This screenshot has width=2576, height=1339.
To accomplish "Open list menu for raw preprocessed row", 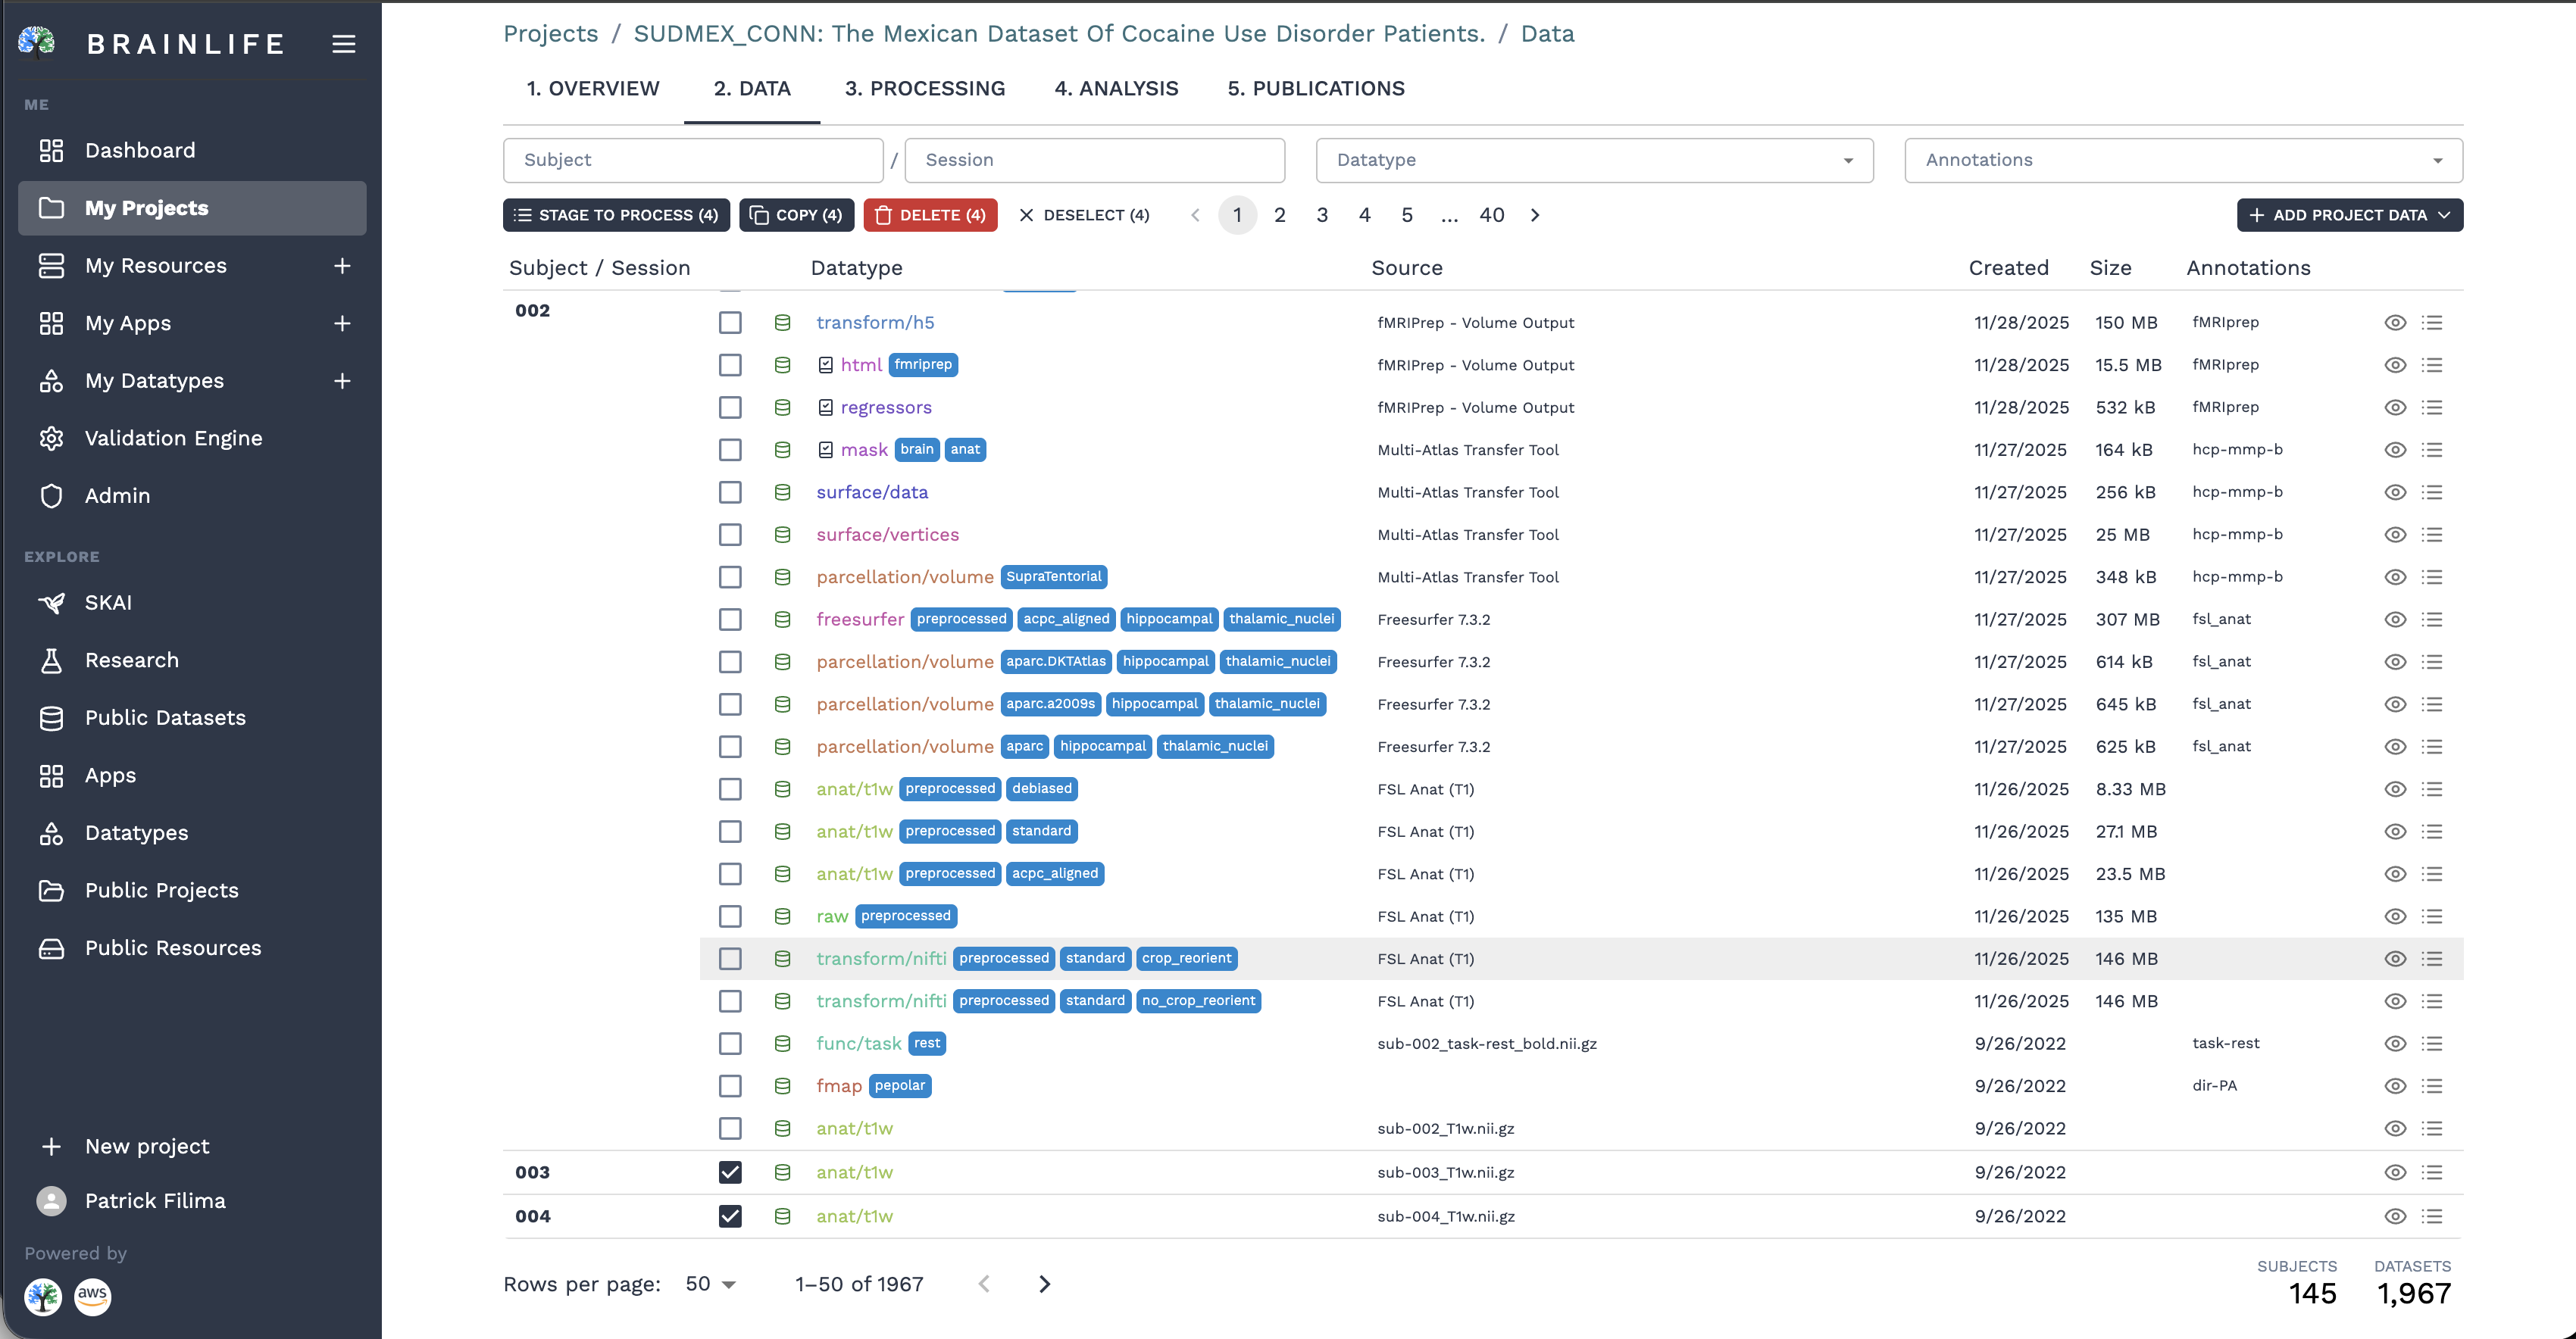I will click(2432, 916).
